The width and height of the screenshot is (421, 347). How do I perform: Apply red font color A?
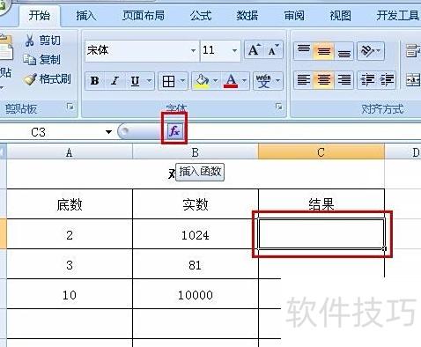click(231, 81)
